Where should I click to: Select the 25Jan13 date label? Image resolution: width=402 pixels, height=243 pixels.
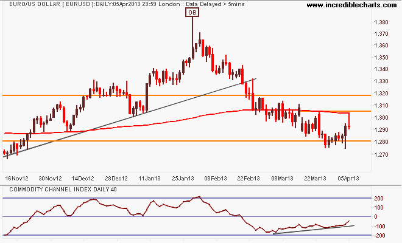pyautogui.click(x=184, y=179)
